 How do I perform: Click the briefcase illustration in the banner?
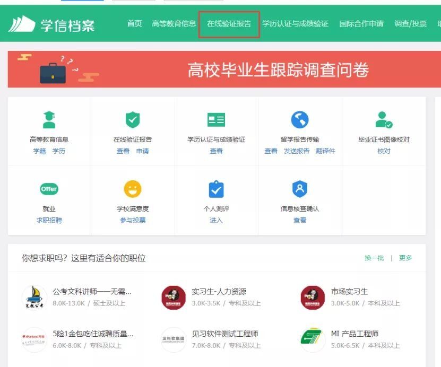[53, 73]
